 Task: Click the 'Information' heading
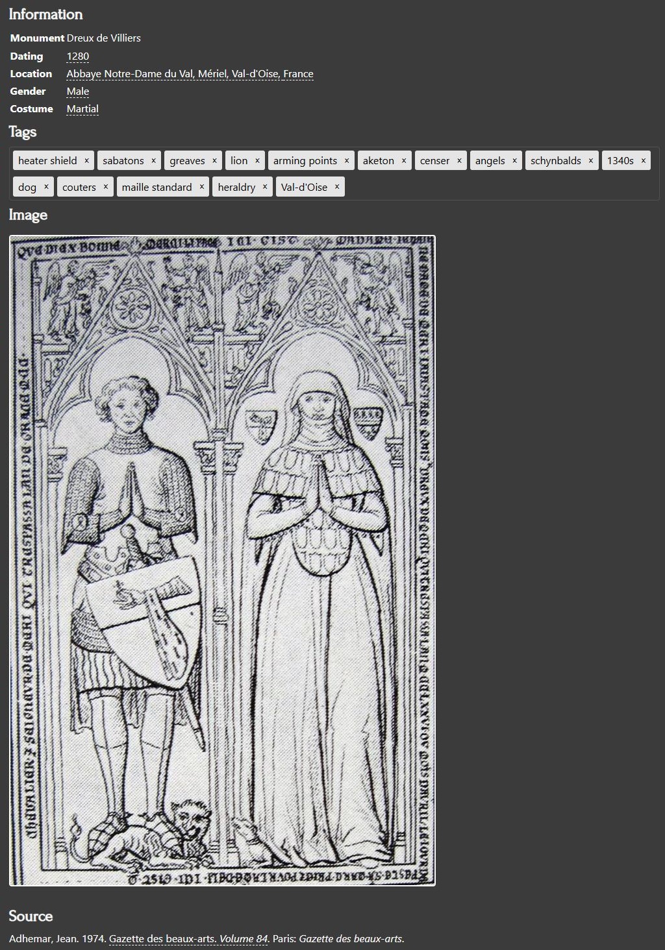tap(45, 14)
